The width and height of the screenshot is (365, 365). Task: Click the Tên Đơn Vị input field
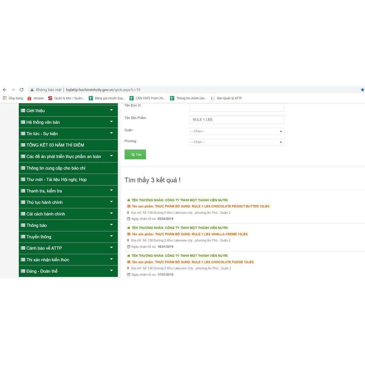[x=237, y=107]
